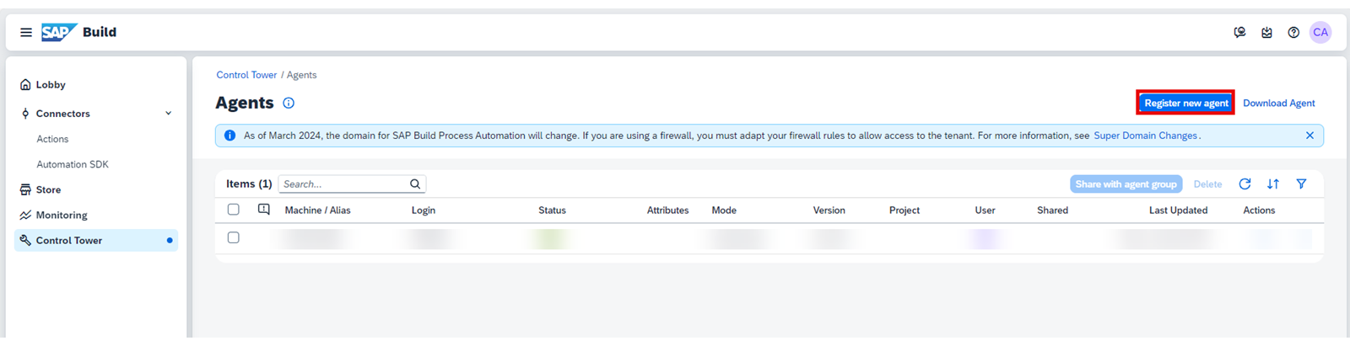Click the search magnifier icon
The height and width of the screenshot is (346, 1350).
(x=415, y=184)
